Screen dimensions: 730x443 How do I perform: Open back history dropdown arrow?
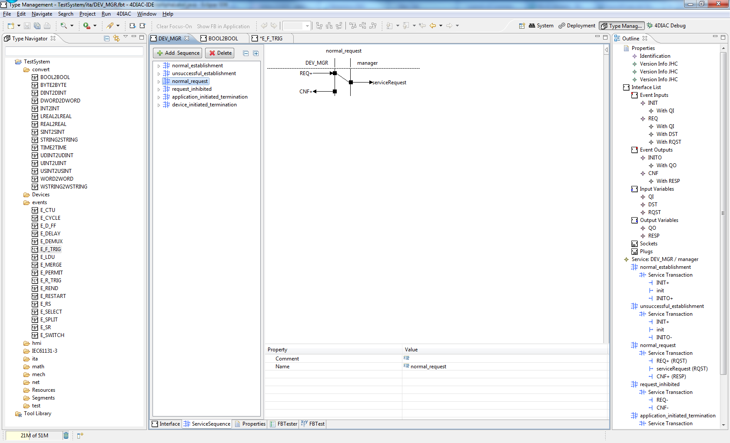(x=441, y=26)
